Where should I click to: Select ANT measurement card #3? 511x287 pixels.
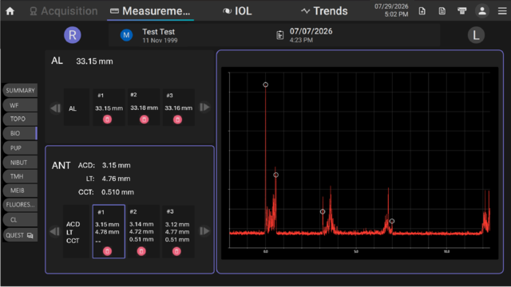tap(178, 231)
